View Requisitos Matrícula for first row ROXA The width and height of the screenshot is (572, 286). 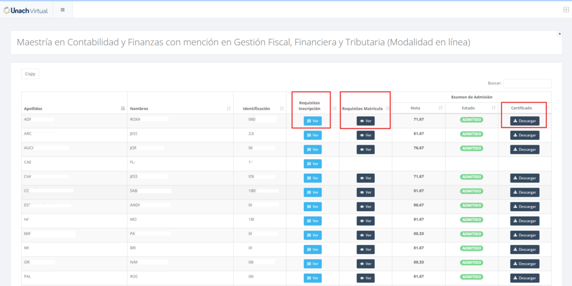click(365, 121)
